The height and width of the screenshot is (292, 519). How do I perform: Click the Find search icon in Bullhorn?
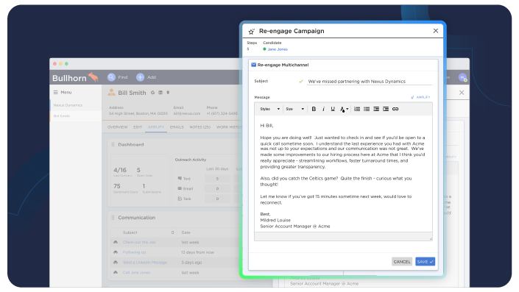point(111,77)
